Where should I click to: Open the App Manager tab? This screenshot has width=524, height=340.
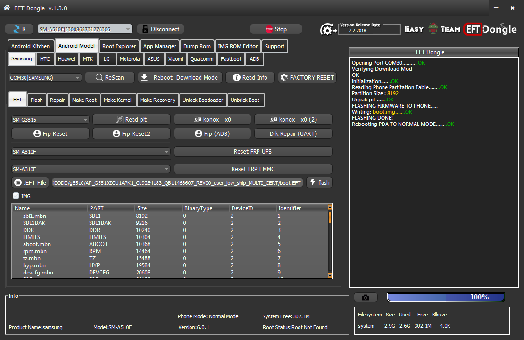(159, 46)
